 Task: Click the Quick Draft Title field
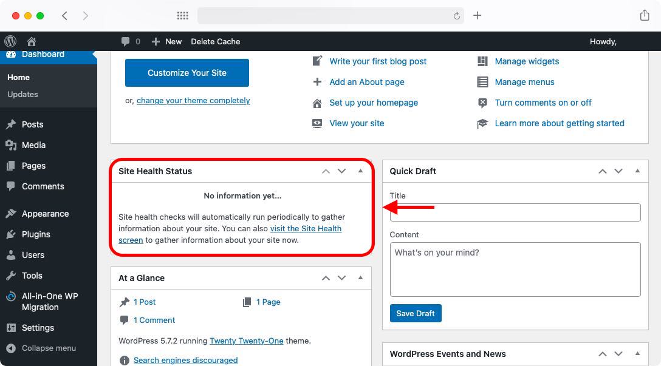click(515, 212)
